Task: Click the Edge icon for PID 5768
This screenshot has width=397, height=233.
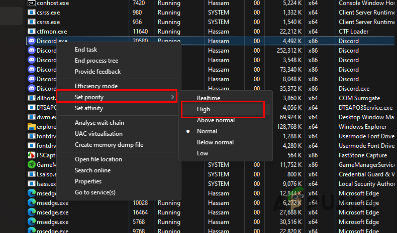Action: pyautogui.click(x=31, y=222)
